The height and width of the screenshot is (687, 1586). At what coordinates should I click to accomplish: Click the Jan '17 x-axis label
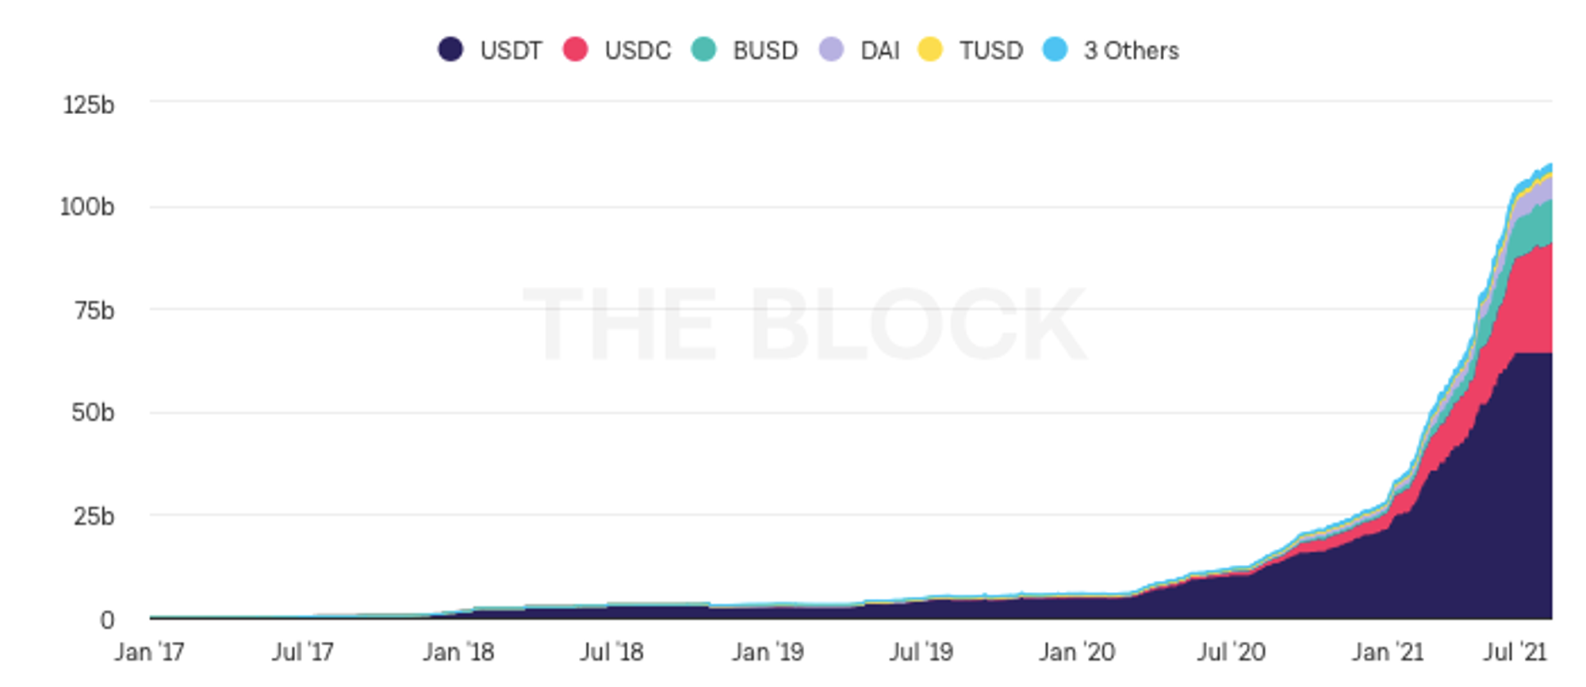tap(149, 652)
